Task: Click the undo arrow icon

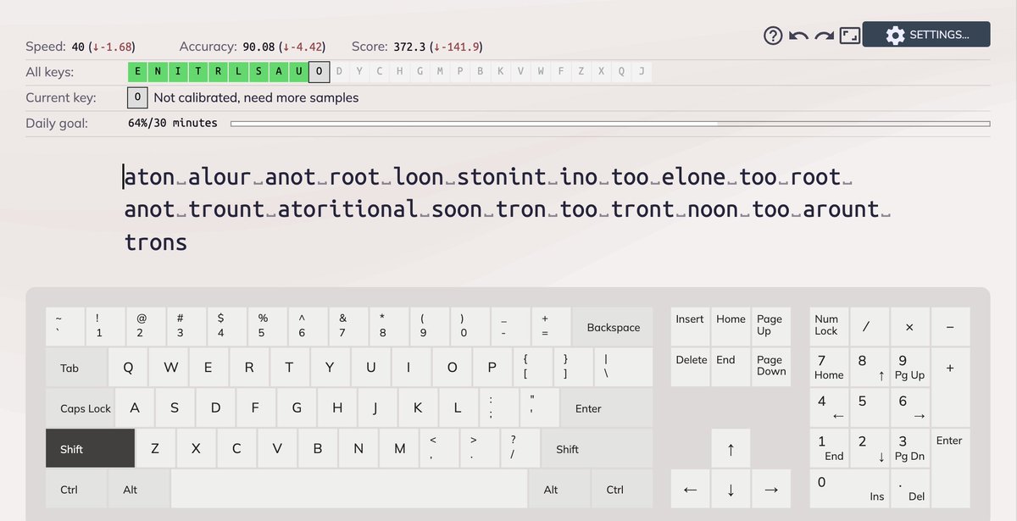Action: (798, 36)
